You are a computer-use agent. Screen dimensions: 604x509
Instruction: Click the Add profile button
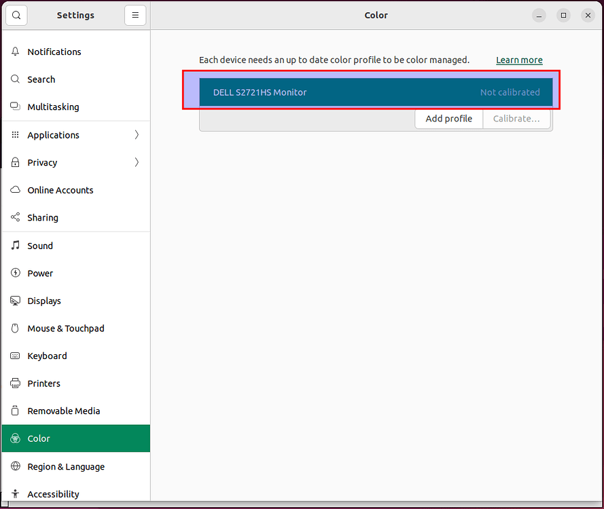click(x=448, y=119)
